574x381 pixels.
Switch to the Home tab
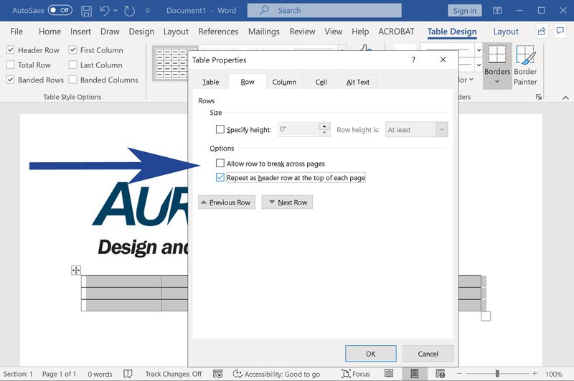click(50, 32)
